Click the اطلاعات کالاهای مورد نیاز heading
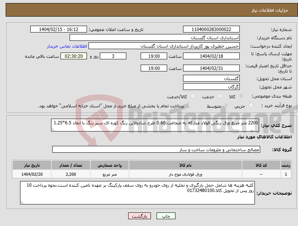 click(264, 137)
